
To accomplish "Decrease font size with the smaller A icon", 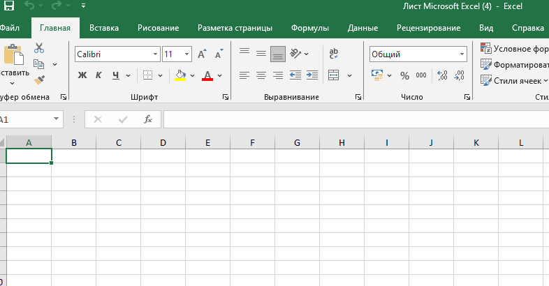I will (x=219, y=54).
